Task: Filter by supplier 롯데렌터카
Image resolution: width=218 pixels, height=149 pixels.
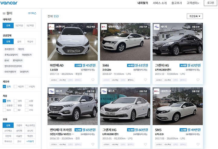Action: [18, 60]
